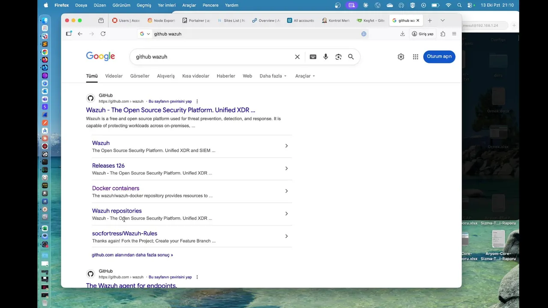Open 'The Wazuh agent for endpoints' result

[x=131, y=285]
